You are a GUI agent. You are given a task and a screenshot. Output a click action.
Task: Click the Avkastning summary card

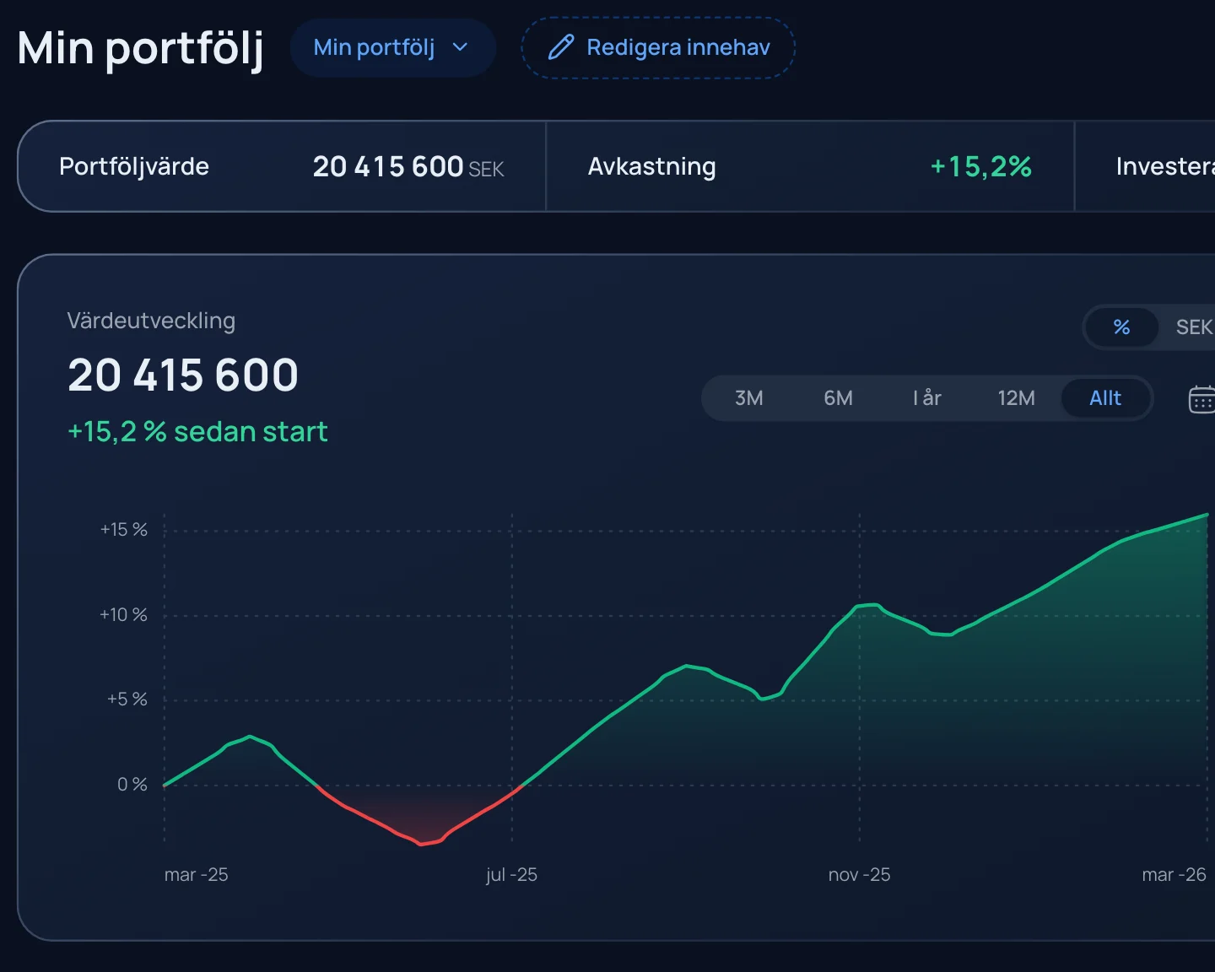810,166
